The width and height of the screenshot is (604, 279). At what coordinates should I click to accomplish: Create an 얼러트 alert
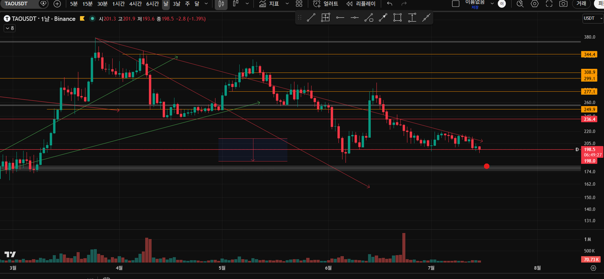[326, 4]
